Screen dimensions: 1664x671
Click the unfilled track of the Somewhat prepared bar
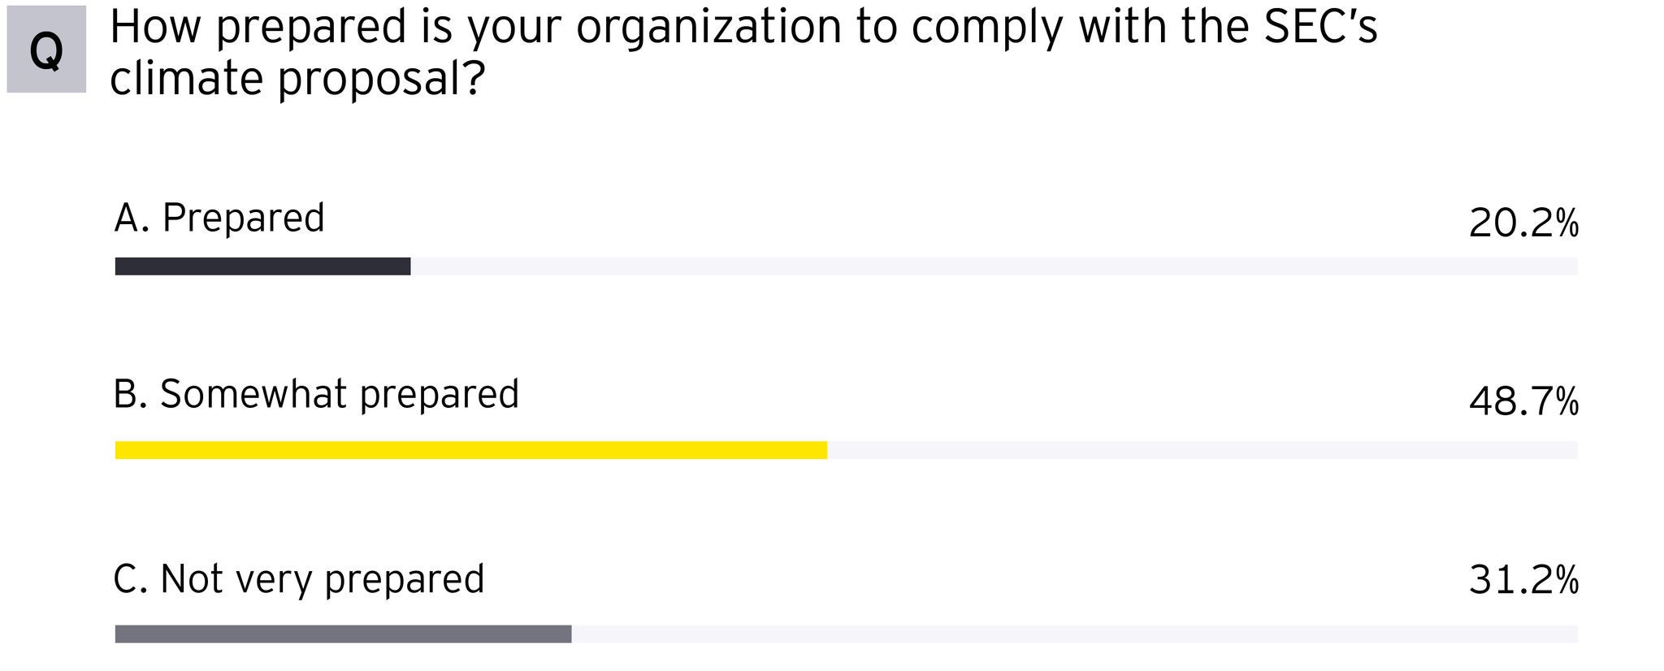1202,450
